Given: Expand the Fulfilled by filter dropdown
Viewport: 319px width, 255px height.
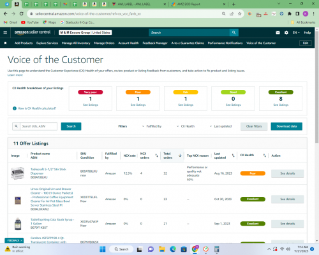Looking at the screenshot, I should (x=152, y=126).
